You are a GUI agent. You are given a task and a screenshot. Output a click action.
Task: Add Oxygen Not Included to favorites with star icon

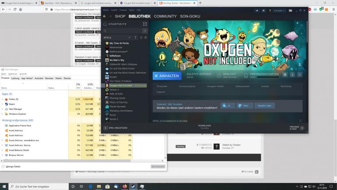coord(300,75)
